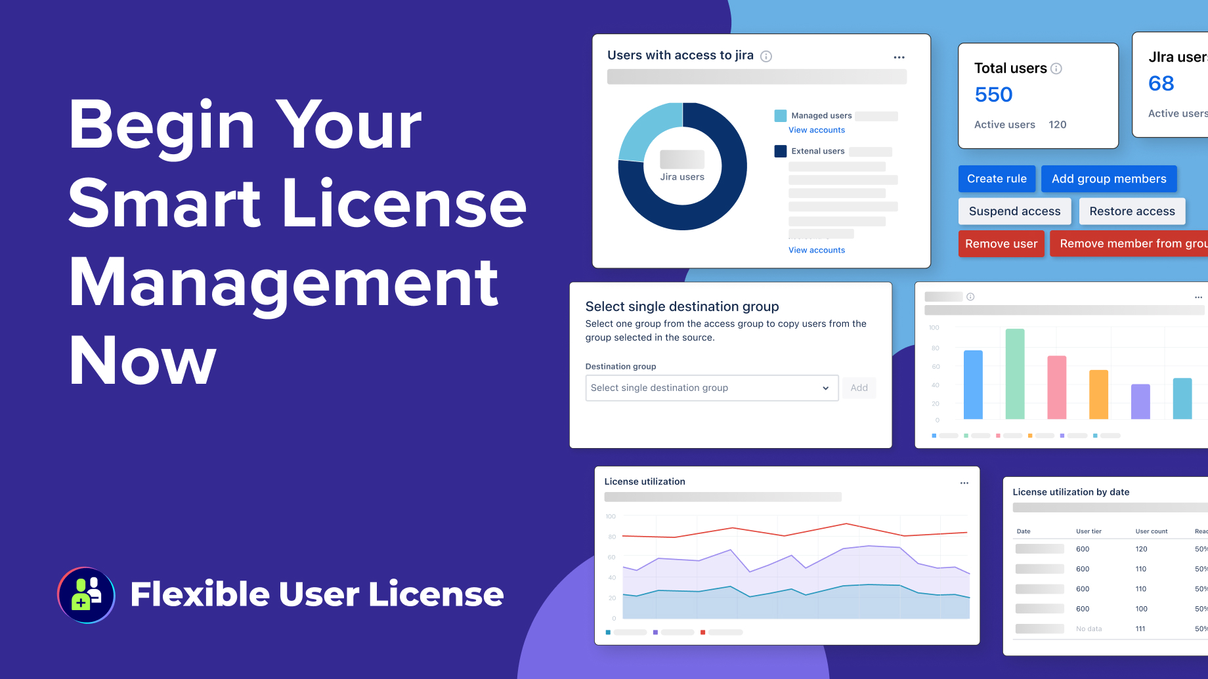This screenshot has width=1208, height=679.
Task: Click the info icon on the bar chart card
Action: click(970, 297)
